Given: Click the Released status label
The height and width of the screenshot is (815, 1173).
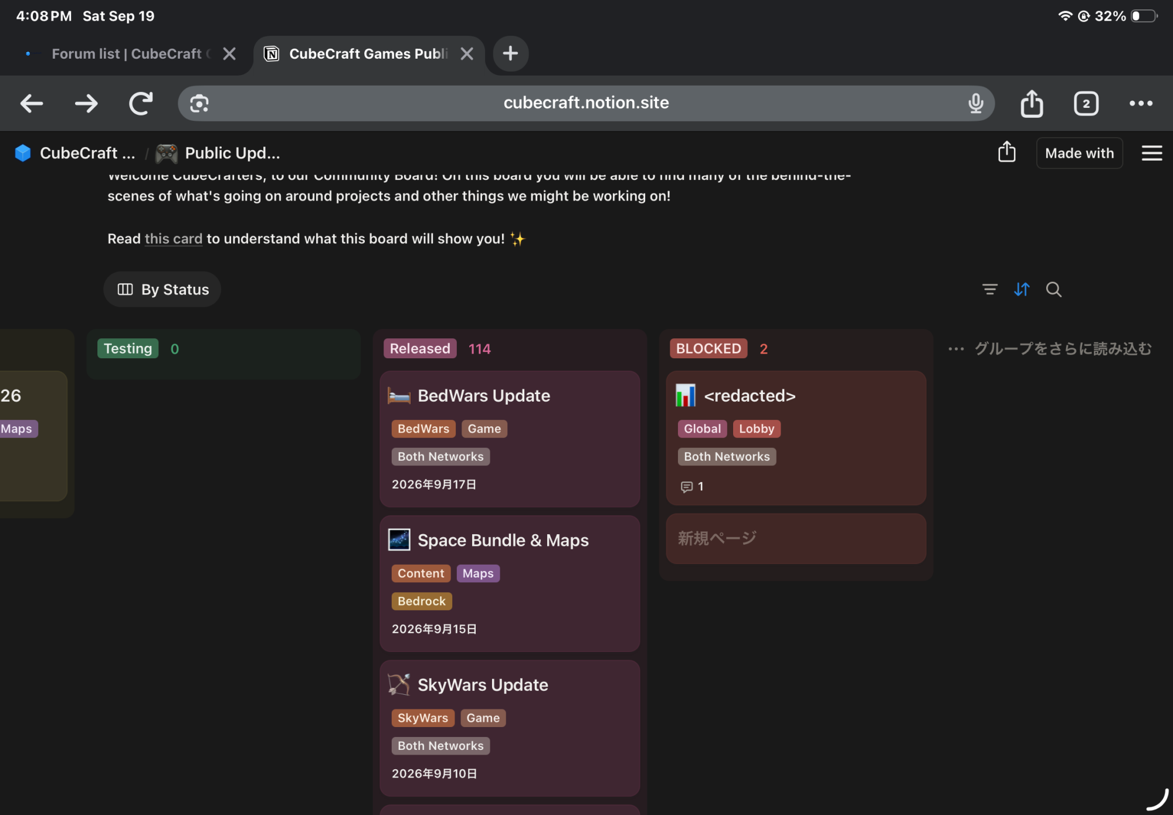Looking at the screenshot, I should coord(420,349).
